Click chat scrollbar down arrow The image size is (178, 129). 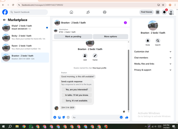tap(129, 112)
